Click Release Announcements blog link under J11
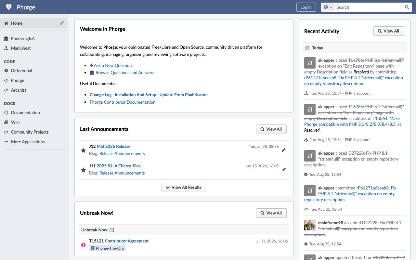This screenshot has width=416, height=260. [122, 173]
